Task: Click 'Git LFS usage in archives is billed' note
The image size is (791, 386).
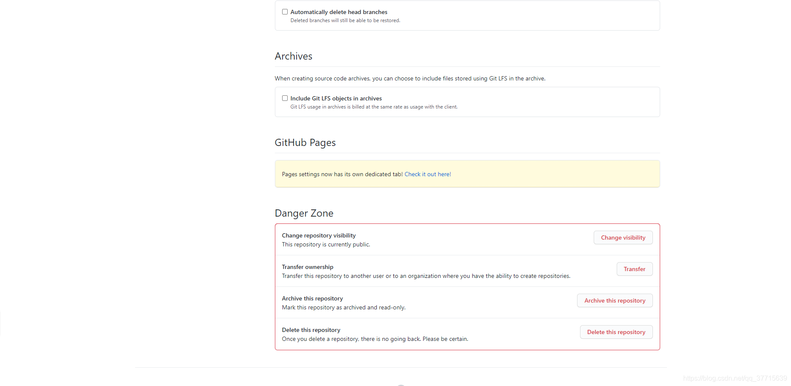Action: [374, 107]
